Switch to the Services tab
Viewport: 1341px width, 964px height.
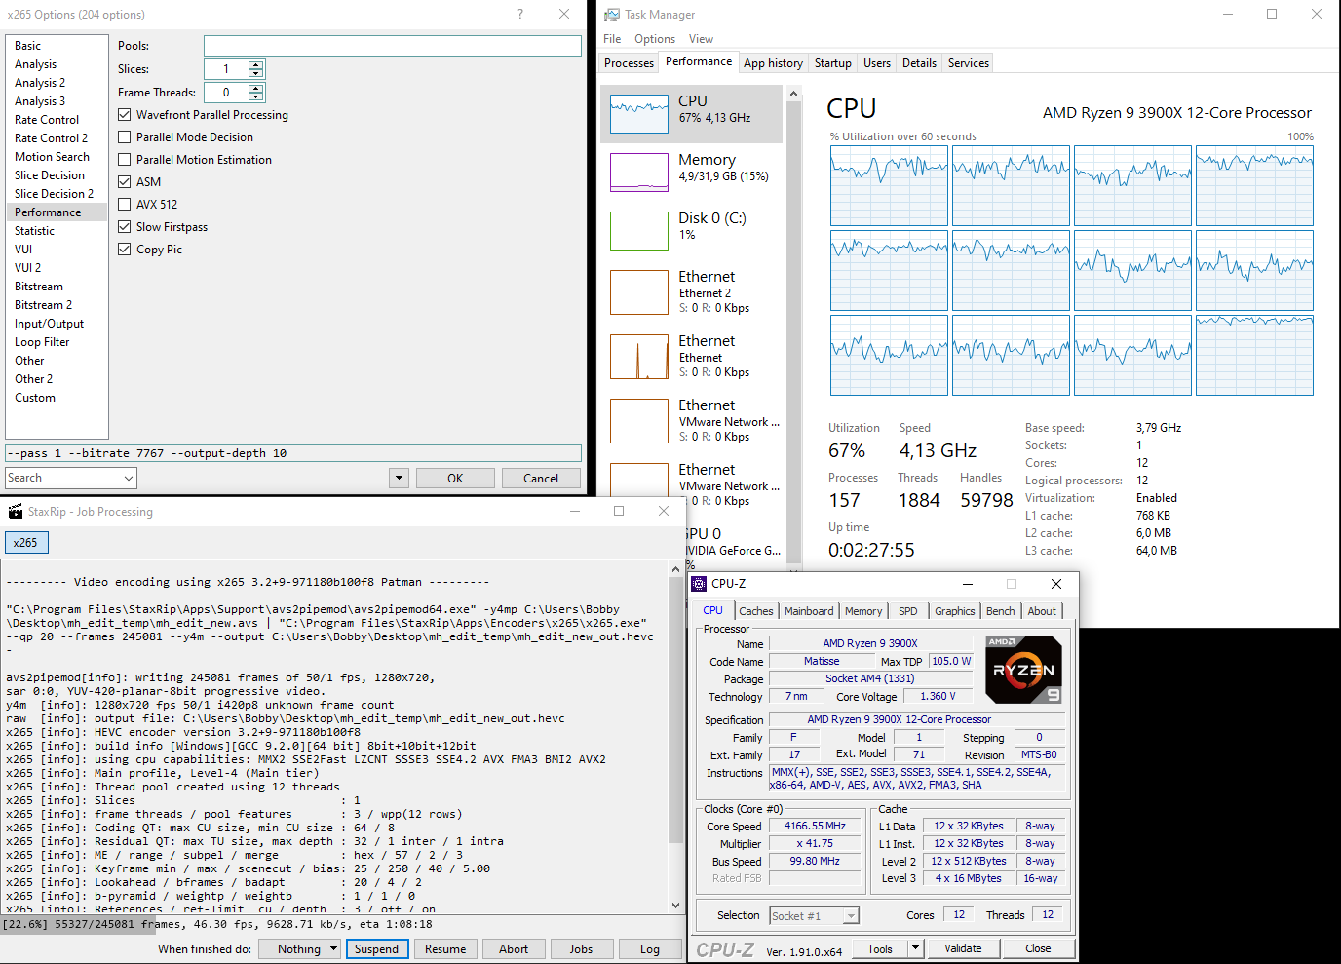[969, 63]
